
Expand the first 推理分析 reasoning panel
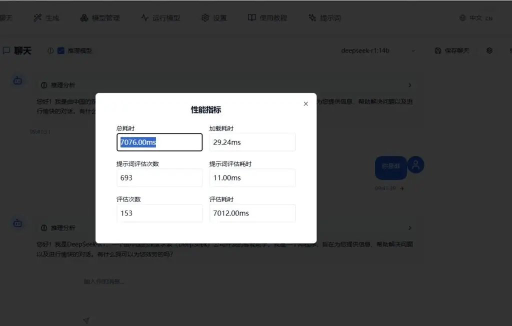pyautogui.click(x=409, y=85)
